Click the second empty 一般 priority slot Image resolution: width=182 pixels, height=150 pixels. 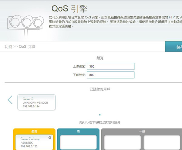pos(162,142)
